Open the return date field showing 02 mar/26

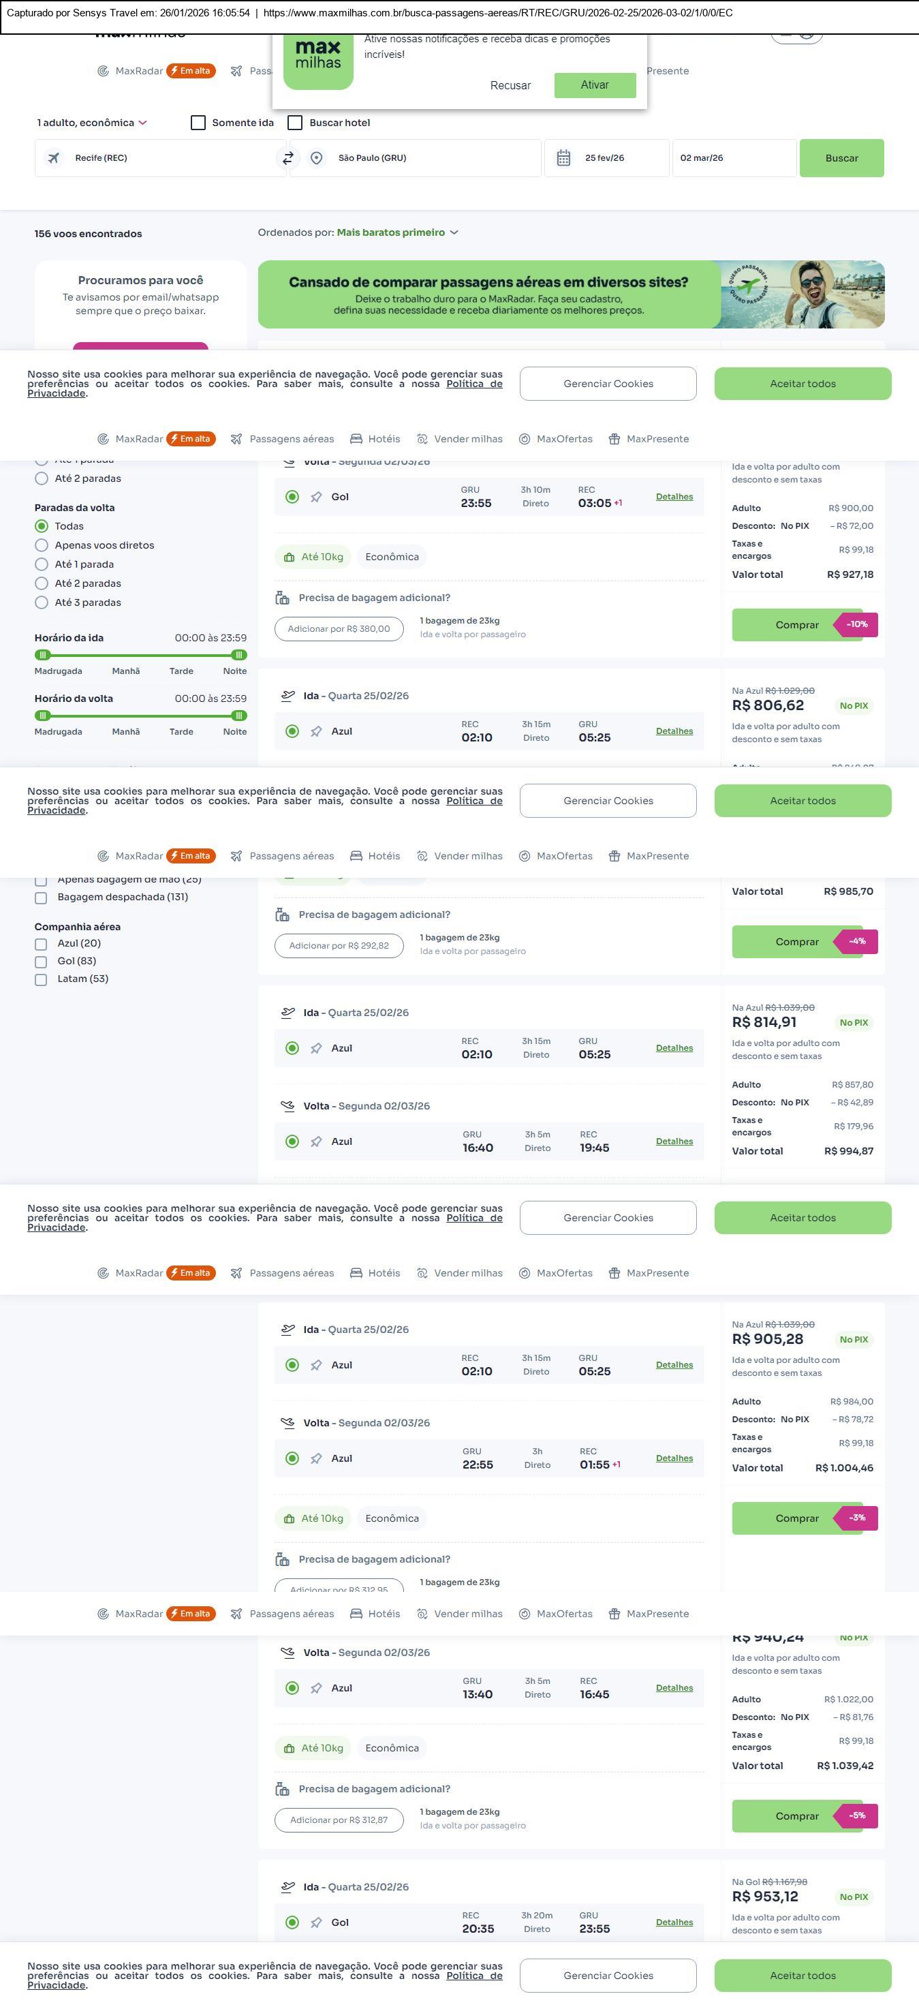(x=734, y=158)
